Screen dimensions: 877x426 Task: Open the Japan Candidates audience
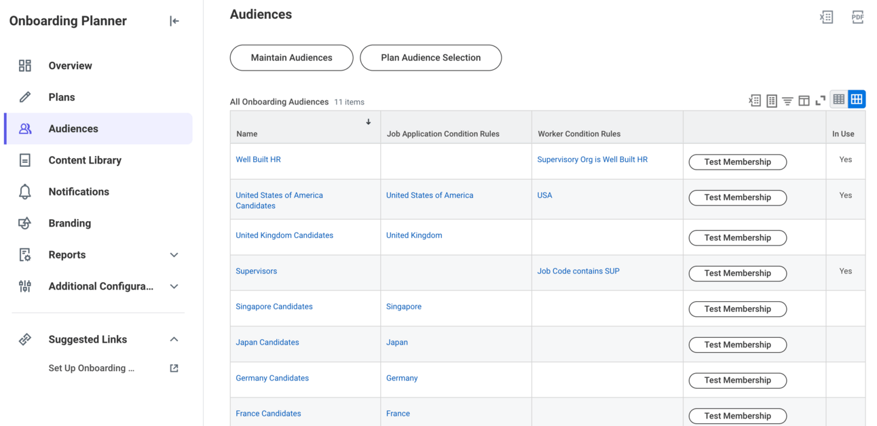(x=267, y=343)
